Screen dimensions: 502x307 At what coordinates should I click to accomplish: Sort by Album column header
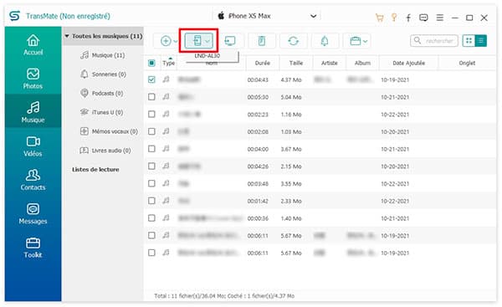tap(362, 63)
